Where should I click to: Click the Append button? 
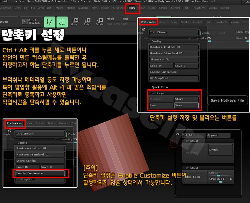(219, 135)
